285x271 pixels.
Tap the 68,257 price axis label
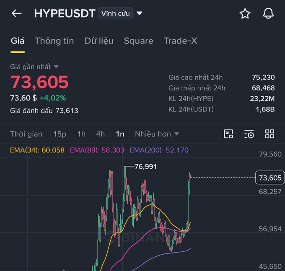coord(270,191)
